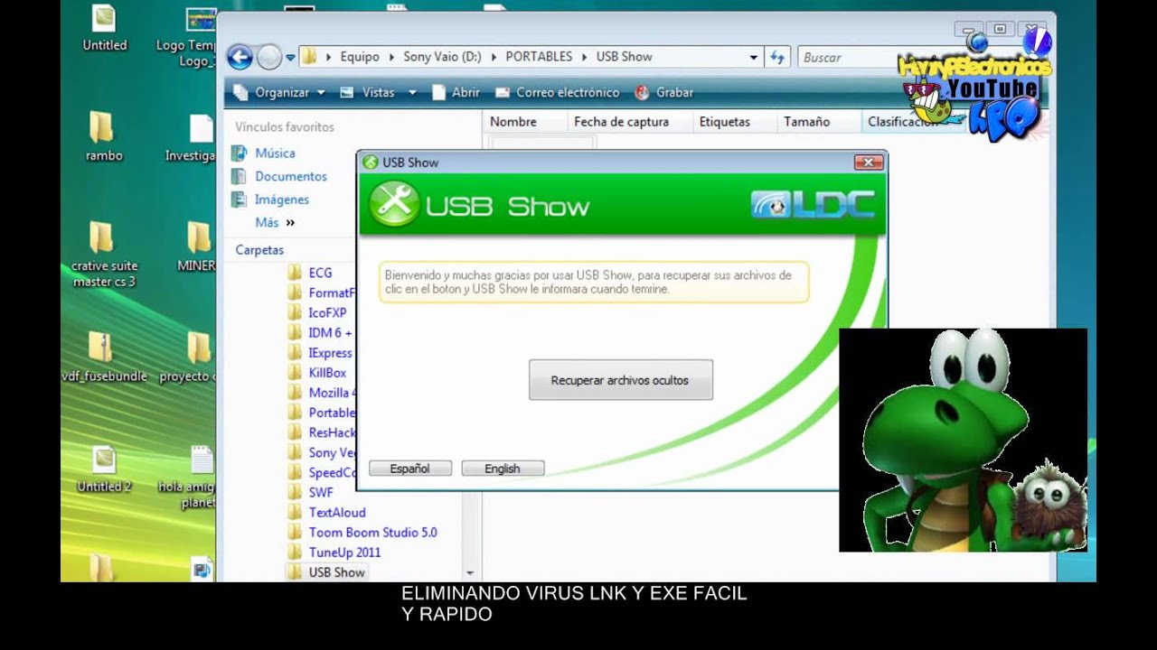
Task: Select the vdf_fusebundle desktop archive icon
Action: [x=104, y=357]
